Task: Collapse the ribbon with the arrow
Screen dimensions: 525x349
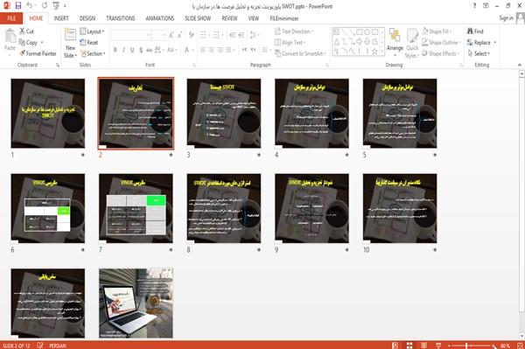Action: (519, 65)
